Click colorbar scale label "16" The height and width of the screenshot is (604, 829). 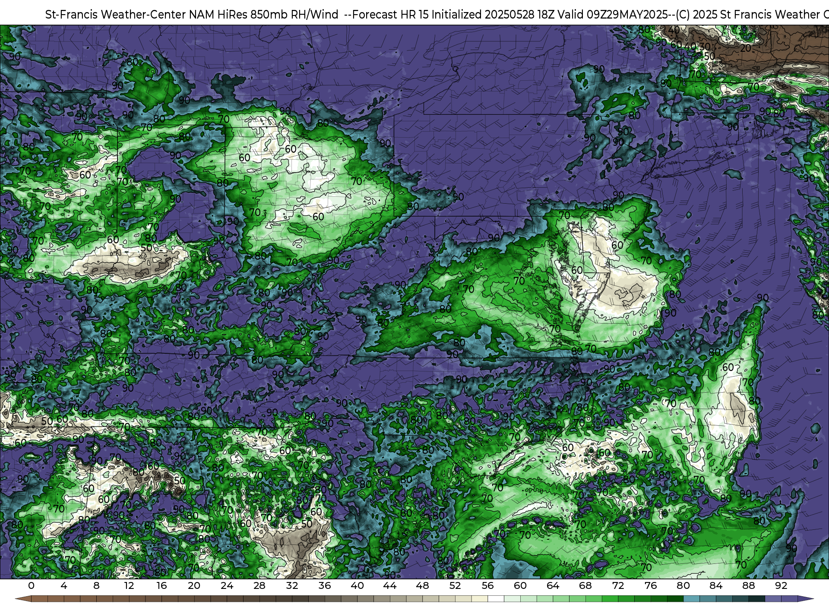pyautogui.click(x=161, y=585)
